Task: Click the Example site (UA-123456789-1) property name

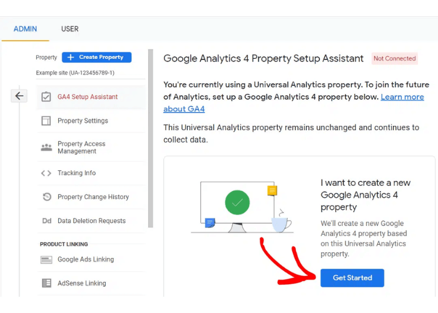Action: tap(75, 73)
